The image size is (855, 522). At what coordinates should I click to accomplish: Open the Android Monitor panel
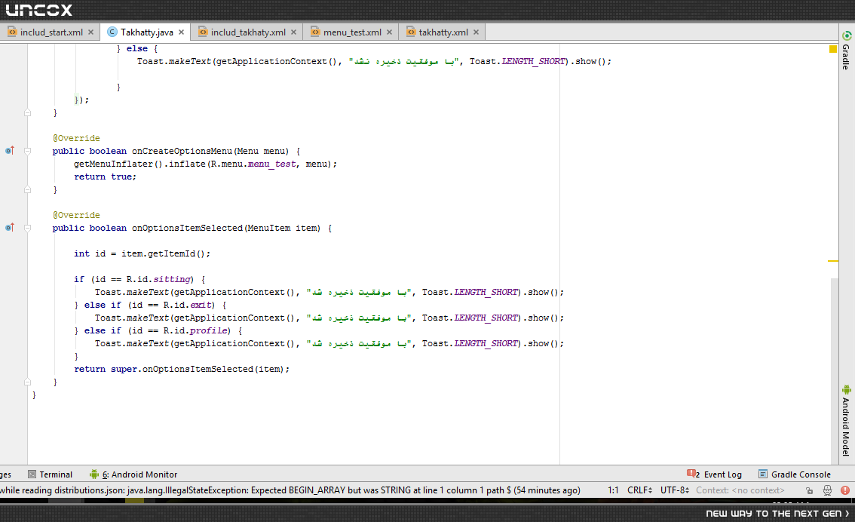pos(139,474)
